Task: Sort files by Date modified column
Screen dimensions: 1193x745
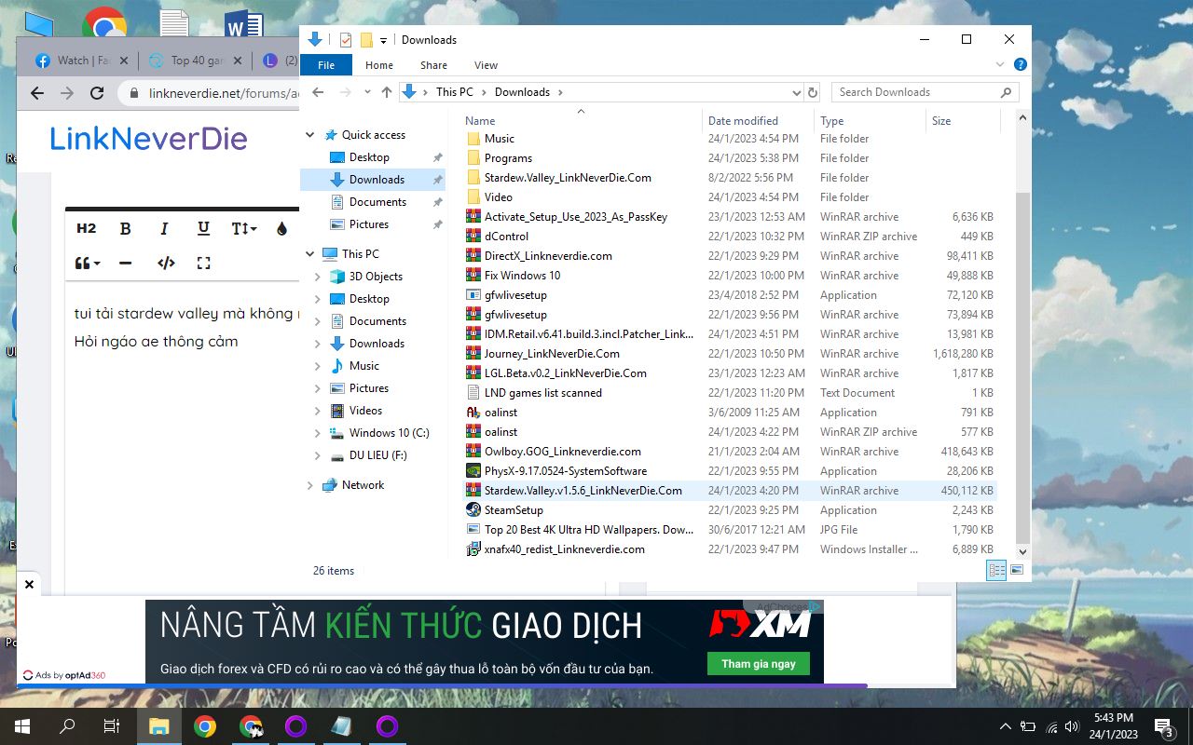Action: 743,121
